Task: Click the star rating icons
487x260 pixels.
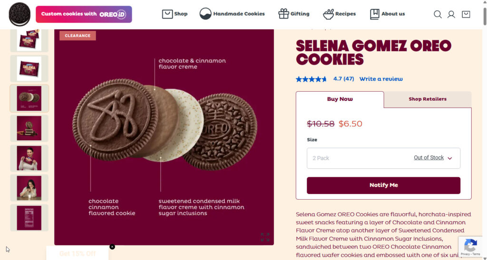Action: (311, 79)
